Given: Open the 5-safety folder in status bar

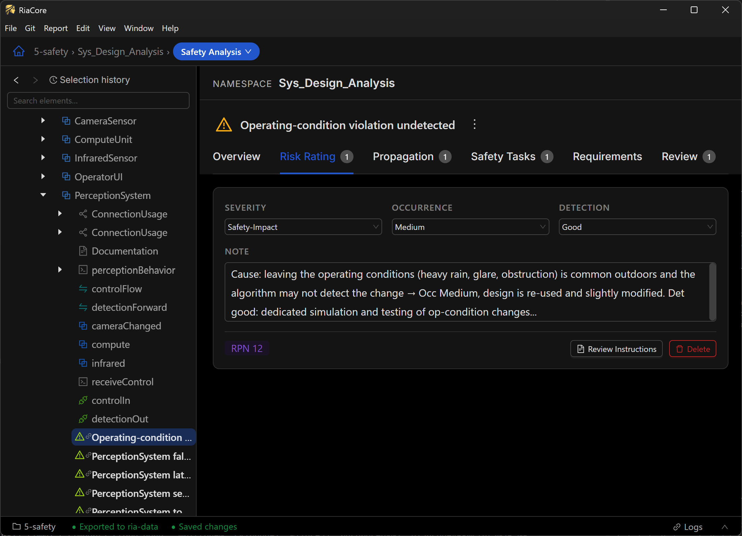Looking at the screenshot, I should point(34,527).
